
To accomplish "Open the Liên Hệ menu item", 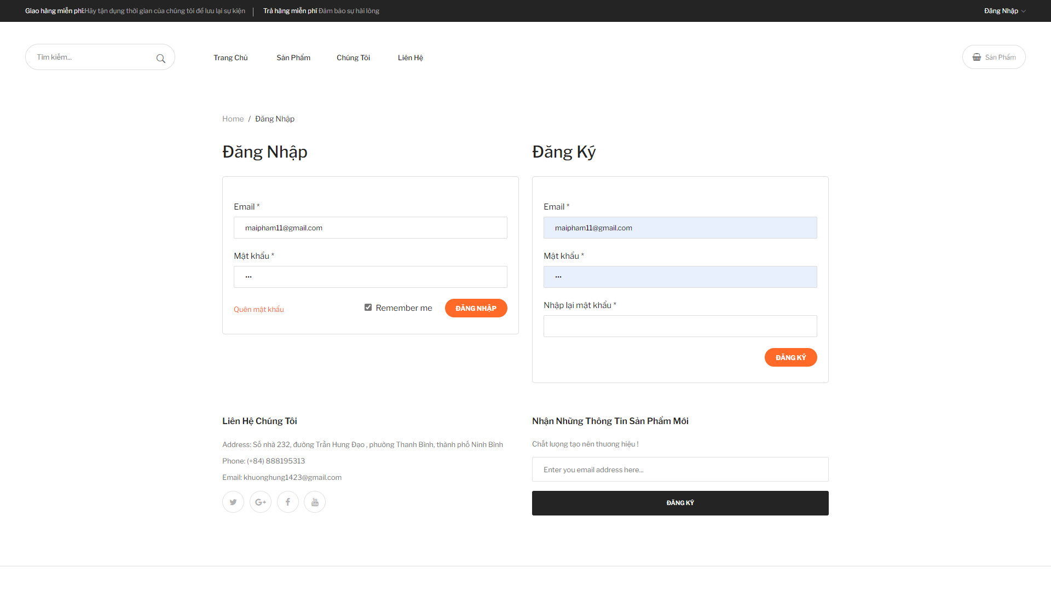I will (x=411, y=57).
